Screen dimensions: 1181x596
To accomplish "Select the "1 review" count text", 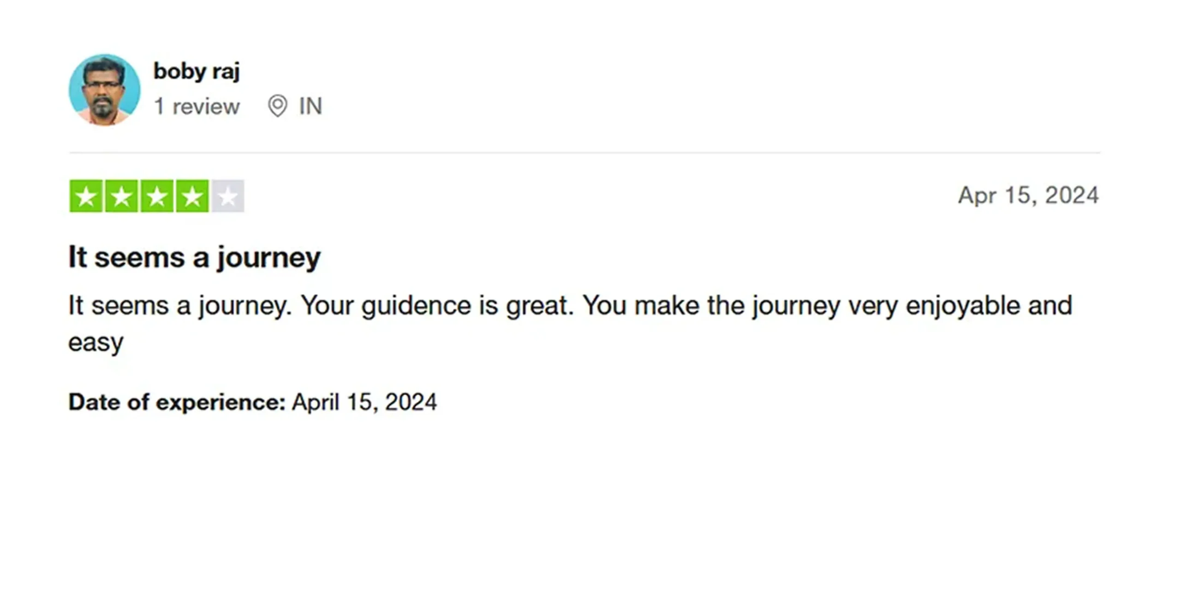I will [x=197, y=106].
